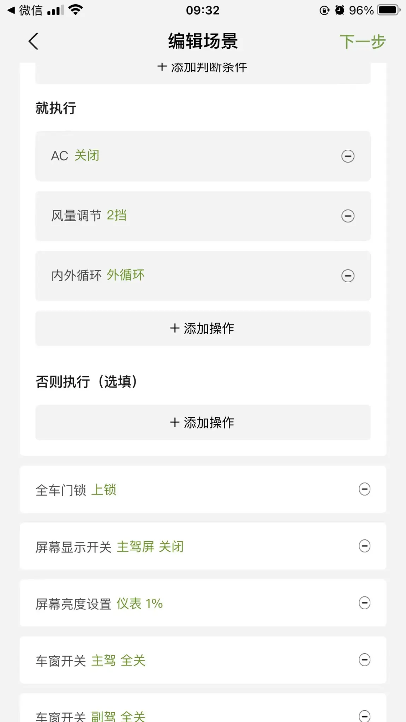Change the AC 关闭 setting value
The height and width of the screenshot is (722, 406).
87,156
